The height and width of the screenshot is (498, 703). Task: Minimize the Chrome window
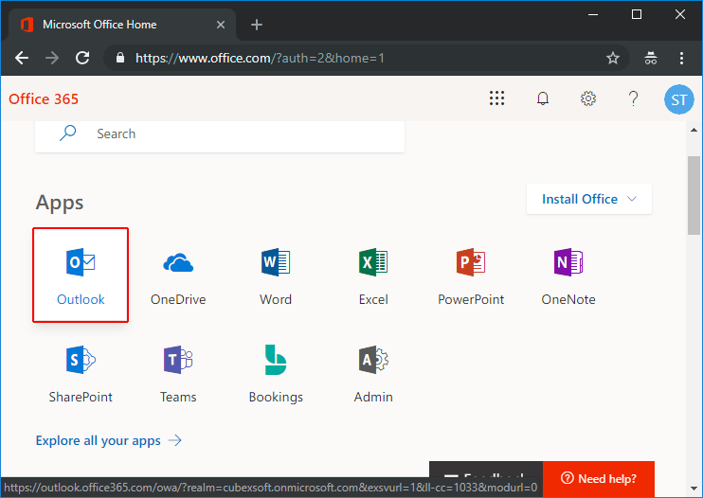(x=593, y=14)
